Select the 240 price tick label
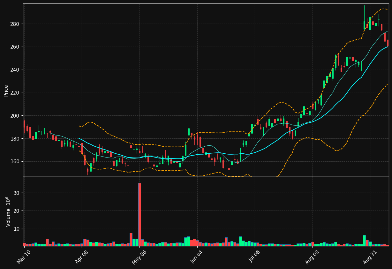Screen dimensions: 392x269 pyautogui.click(x=15, y=70)
